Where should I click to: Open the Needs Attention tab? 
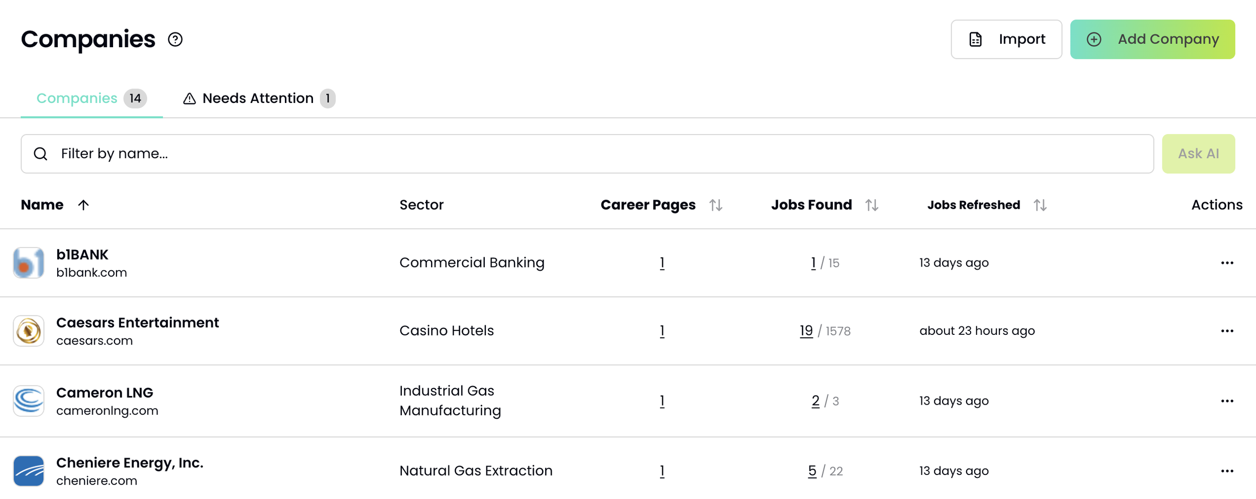pos(258,98)
